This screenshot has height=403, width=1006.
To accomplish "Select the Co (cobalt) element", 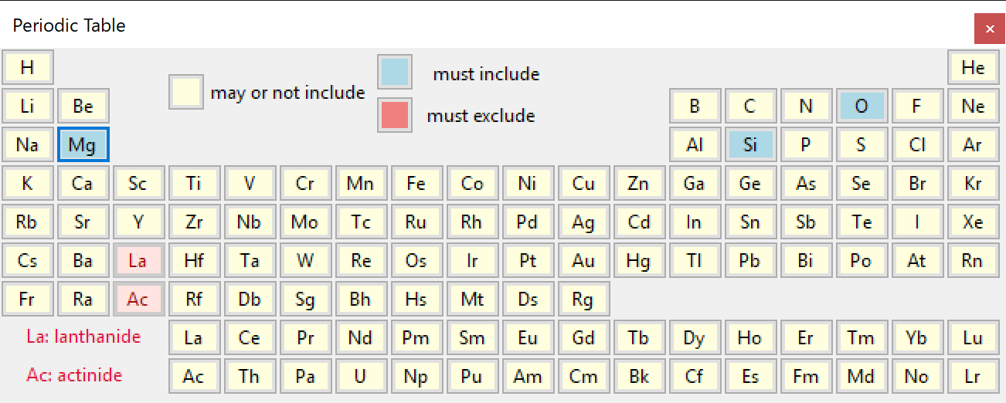I will coord(472,183).
